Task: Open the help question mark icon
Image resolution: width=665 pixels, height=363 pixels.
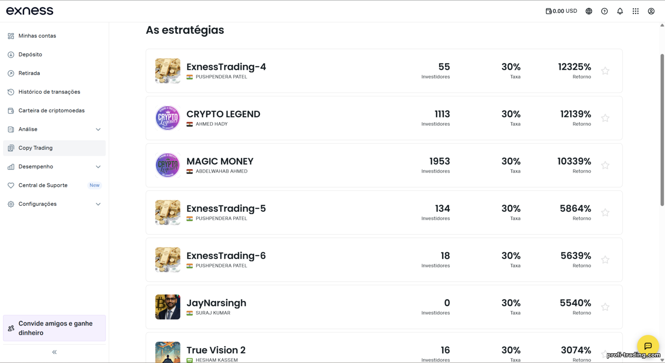Action: pos(604,11)
